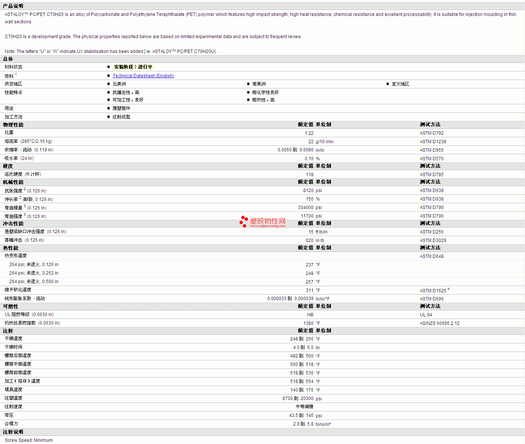Click the test method 'ASTM D570'

[x=432, y=159]
